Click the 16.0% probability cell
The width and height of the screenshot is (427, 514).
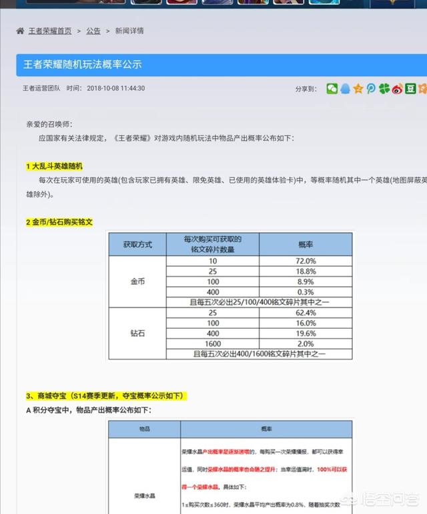click(x=306, y=324)
